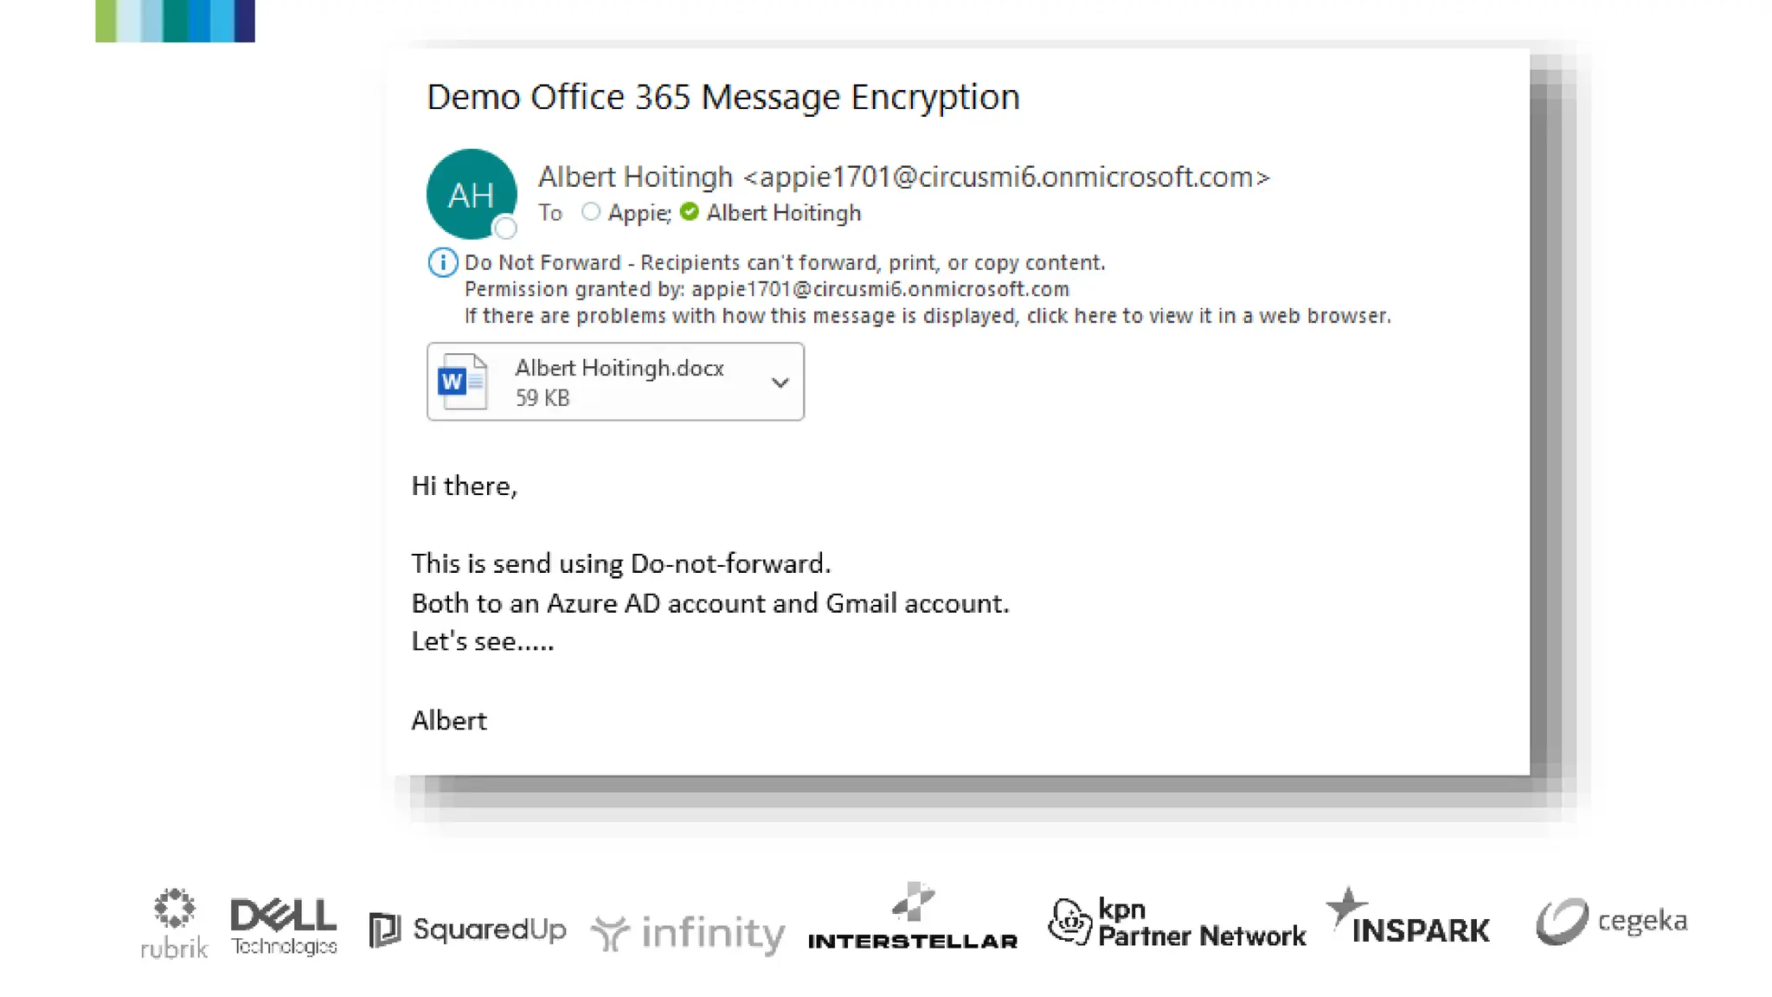The image size is (1772, 997).
Task: Click the sender email address
Action: pos(1006,177)
